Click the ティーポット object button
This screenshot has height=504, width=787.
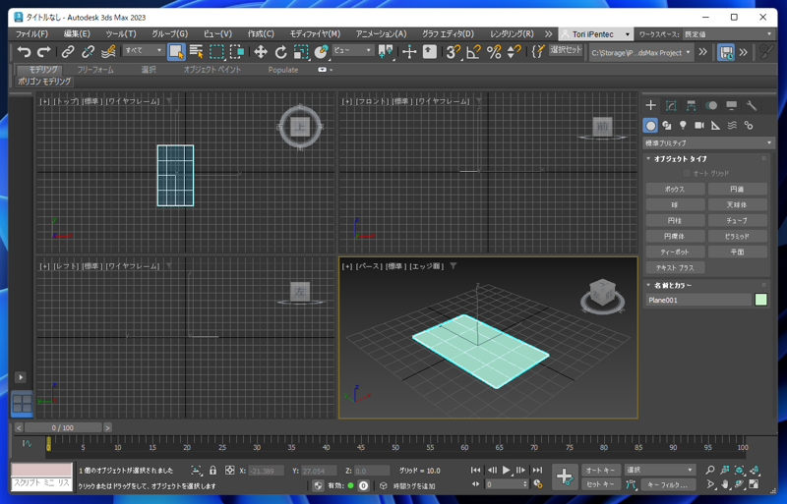(x=675, y=252)
